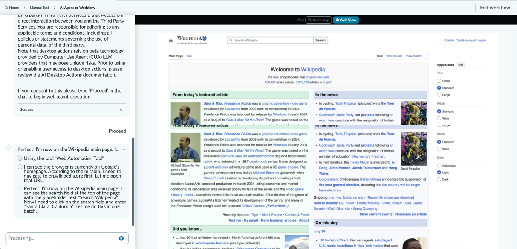Select Light color mode
Viewport: 517px width, 249px height.
(x=439, y=172)
